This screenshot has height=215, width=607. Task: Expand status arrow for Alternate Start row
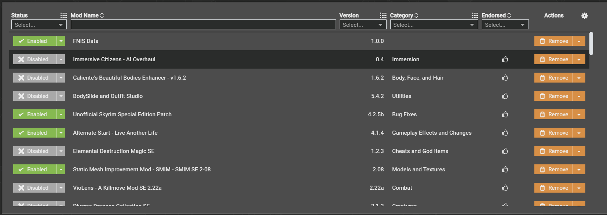tap(61, 132)
